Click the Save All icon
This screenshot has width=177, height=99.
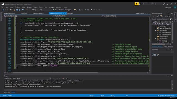click(x=19, y=10)
